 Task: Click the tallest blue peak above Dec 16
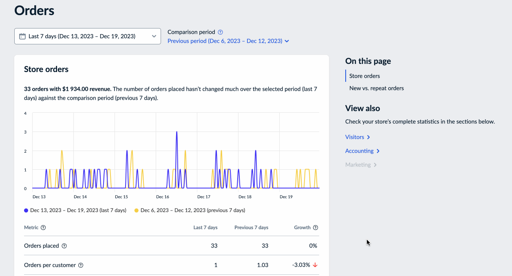[177, 132]
